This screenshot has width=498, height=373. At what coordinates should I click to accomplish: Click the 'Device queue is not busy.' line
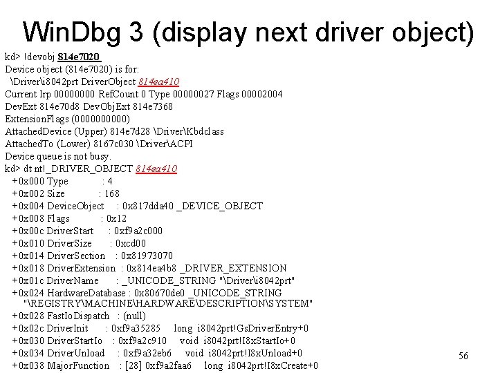pyautogui.click(x=58, y=156)
